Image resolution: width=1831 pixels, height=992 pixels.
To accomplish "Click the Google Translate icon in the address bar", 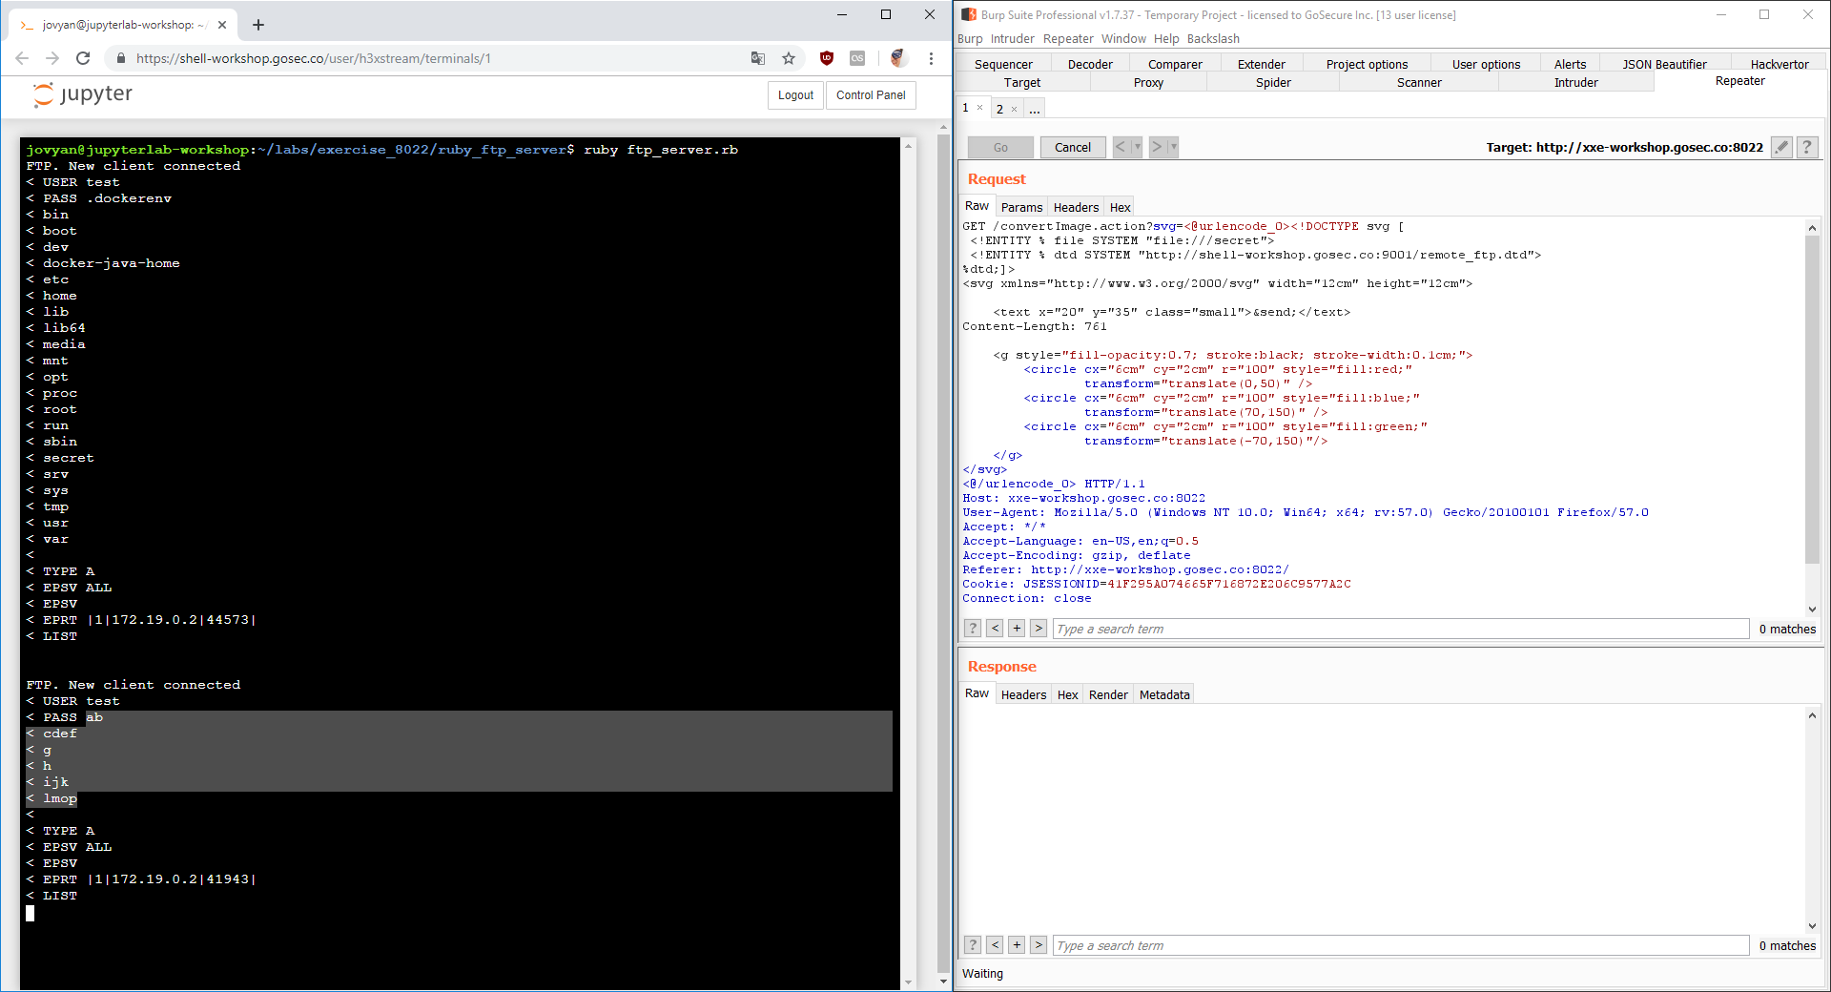I will [757, 58].
